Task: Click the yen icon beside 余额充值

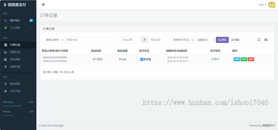Action: click(x=5, y=67)
